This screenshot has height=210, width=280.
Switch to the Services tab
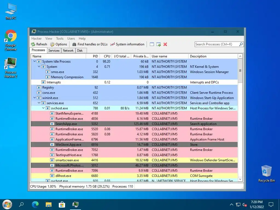click(x=54, y=51)
